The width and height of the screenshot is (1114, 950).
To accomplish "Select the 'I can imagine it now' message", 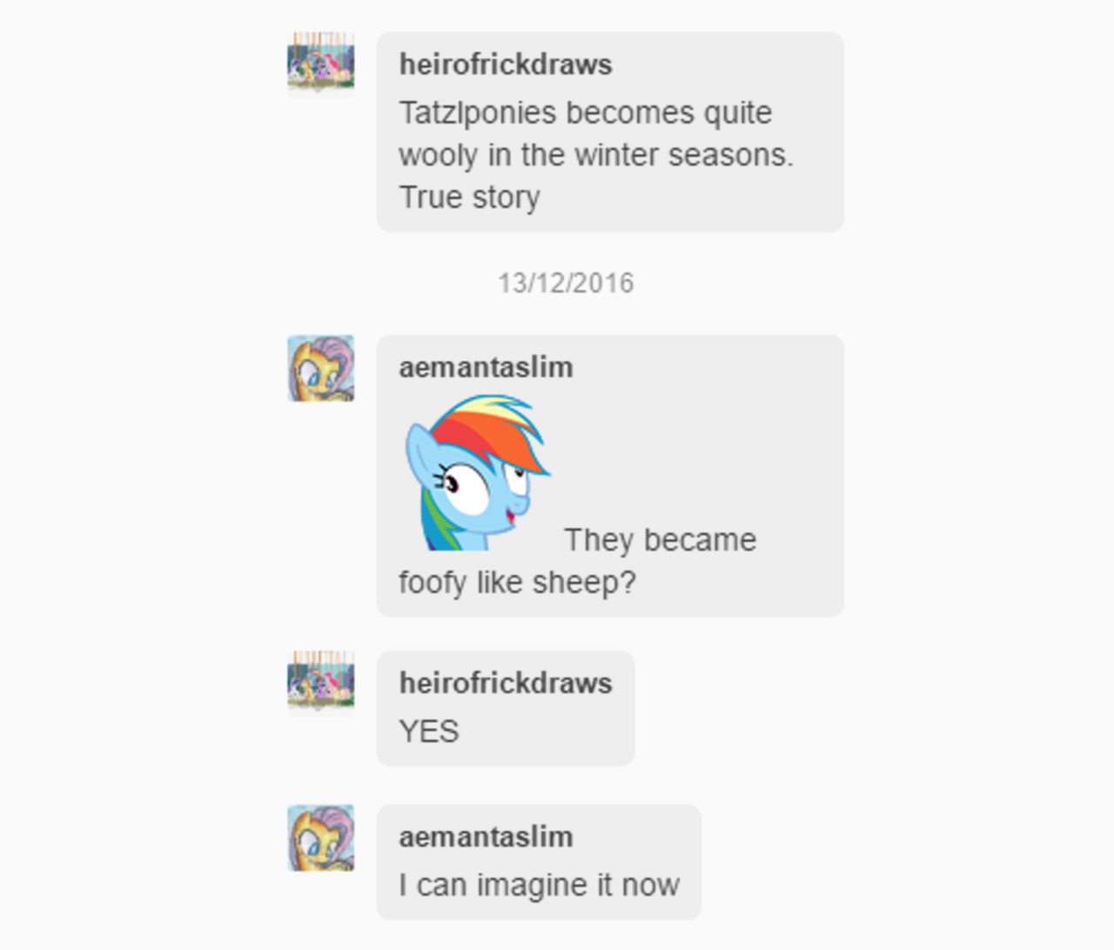I will point(539,886).
